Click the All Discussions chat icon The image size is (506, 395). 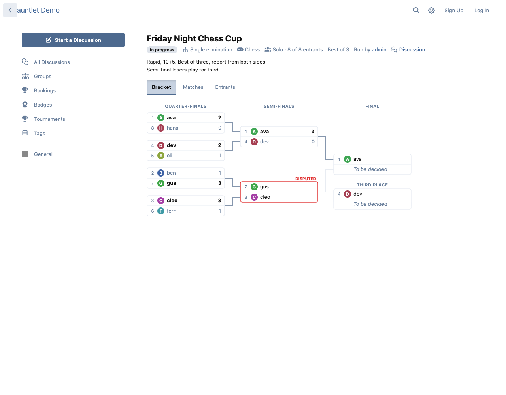[25, 62]
